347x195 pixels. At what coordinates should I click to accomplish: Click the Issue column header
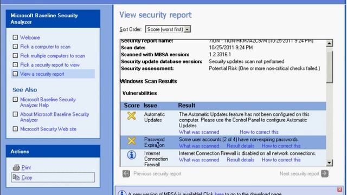click(150, 106)
